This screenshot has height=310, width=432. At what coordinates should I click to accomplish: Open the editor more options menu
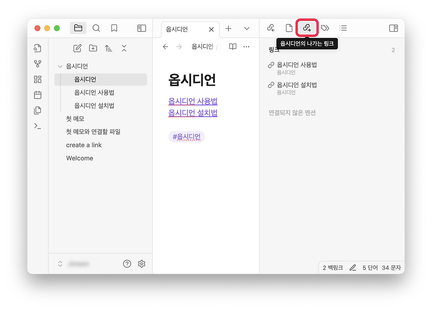tap(246, 47)
